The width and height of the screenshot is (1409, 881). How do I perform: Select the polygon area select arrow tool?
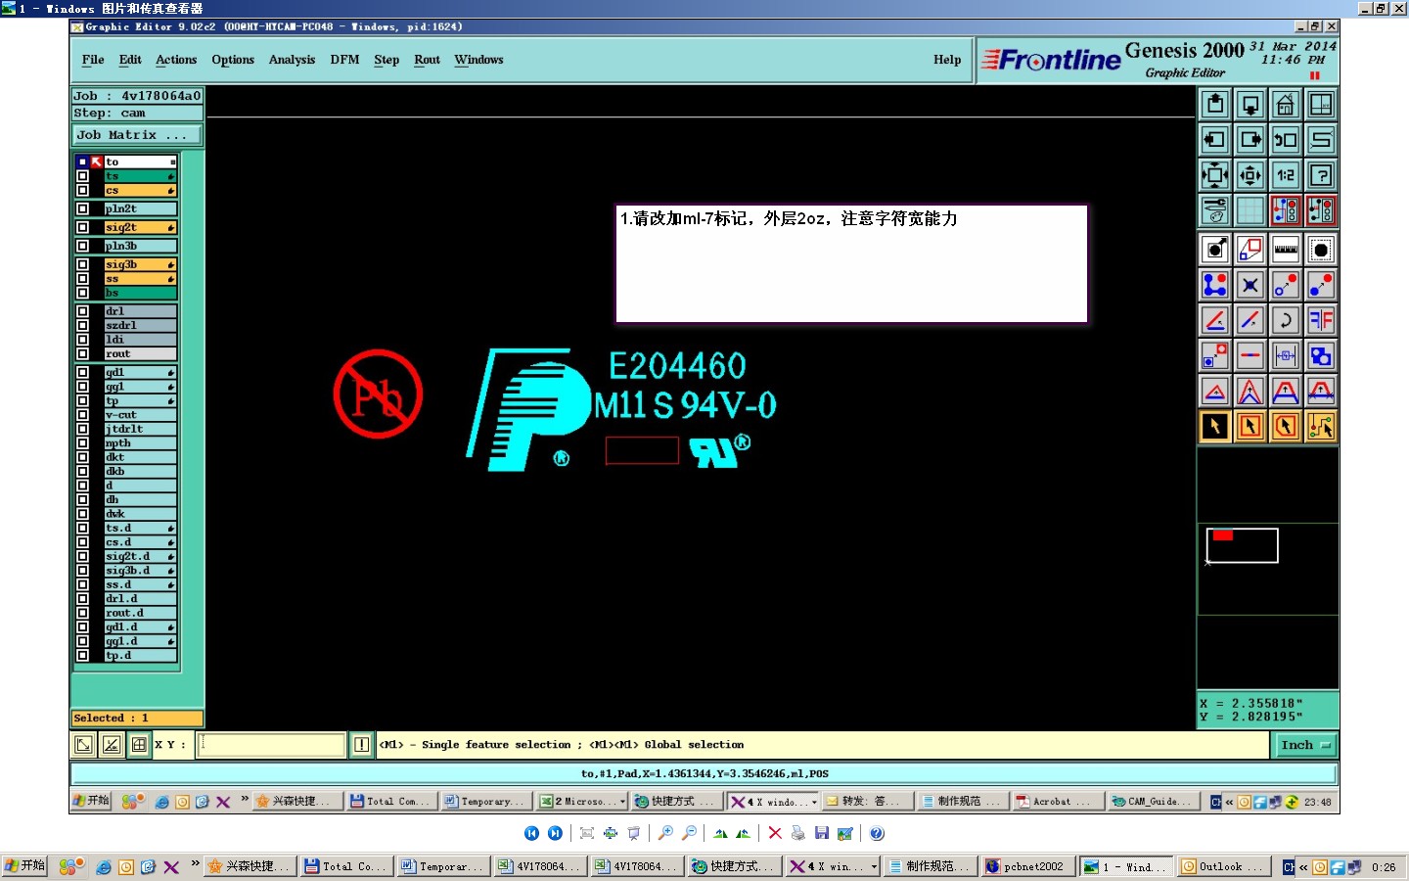tap(1286, 426)
